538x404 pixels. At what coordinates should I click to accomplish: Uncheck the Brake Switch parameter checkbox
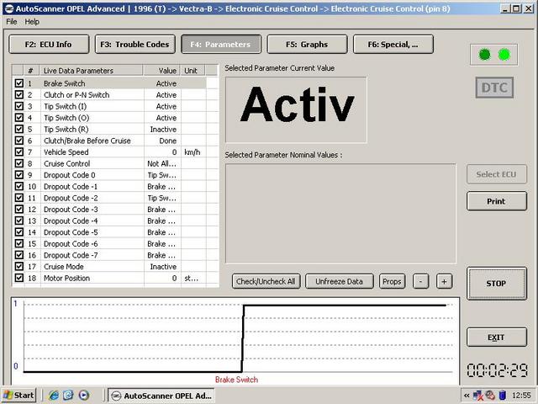click(x=18, y=83)
